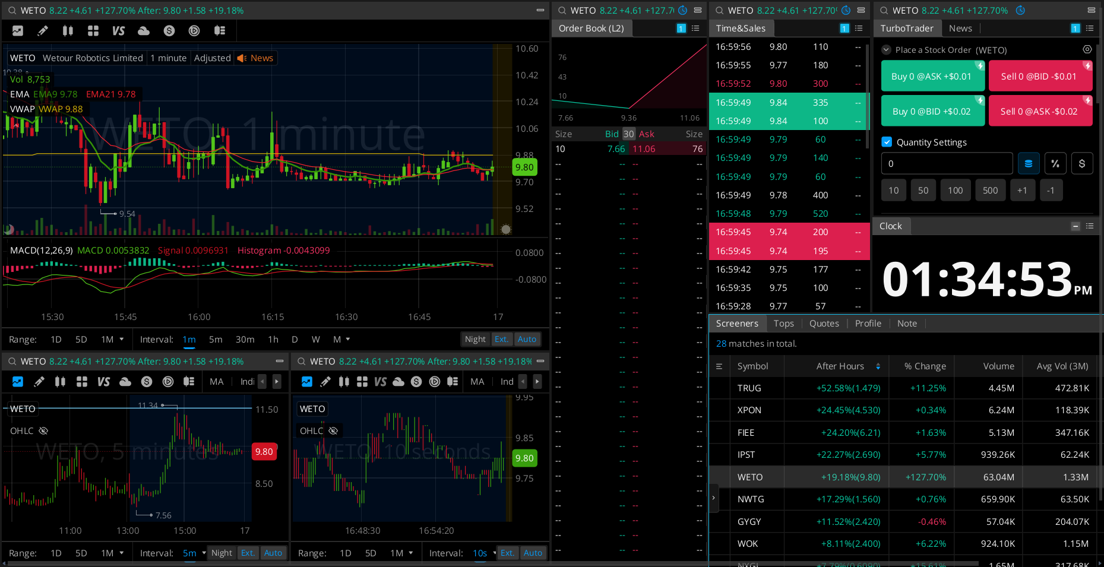1104x567 pixels.
Task: Select the shares quantity unit icon
Action: [1029, 163]
